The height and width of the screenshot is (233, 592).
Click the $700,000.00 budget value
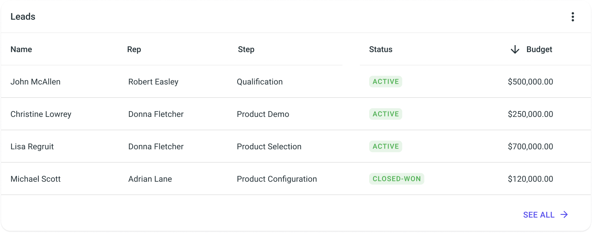click(530, 147)
